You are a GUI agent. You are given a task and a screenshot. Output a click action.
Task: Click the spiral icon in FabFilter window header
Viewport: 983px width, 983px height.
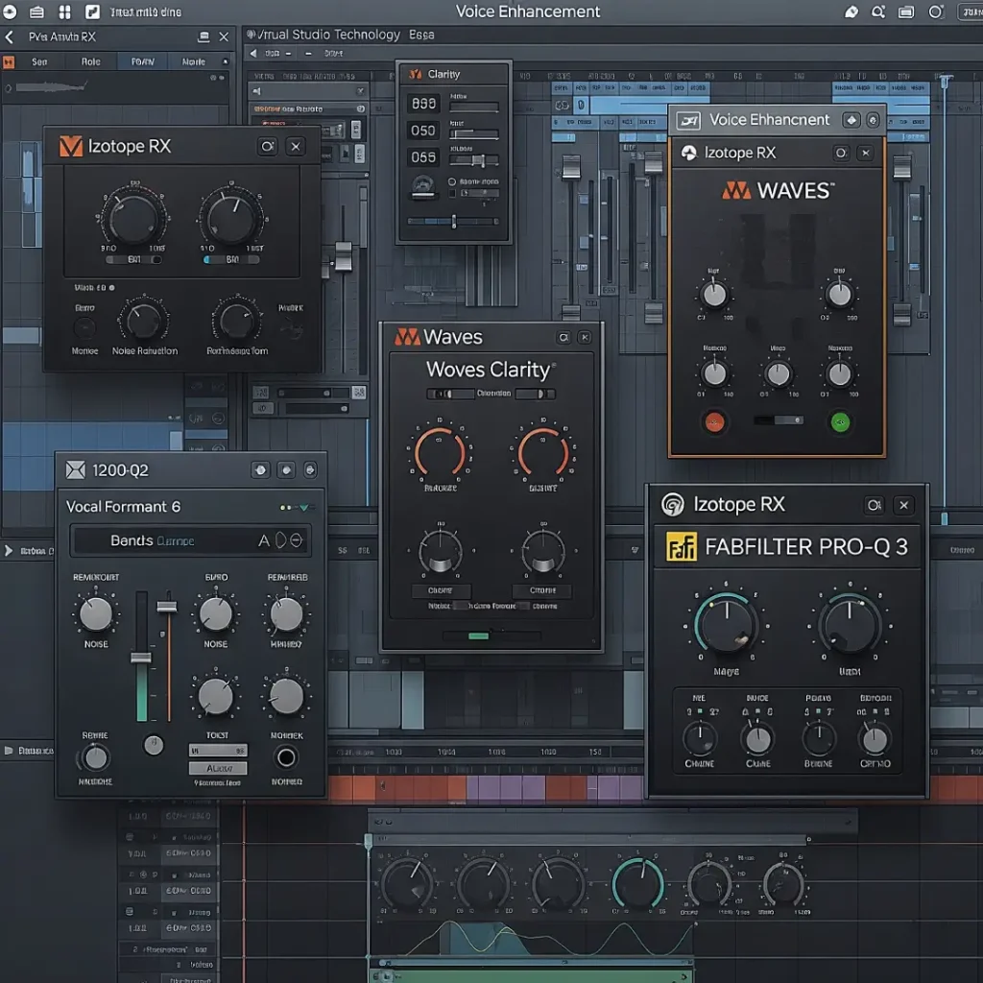coord(673,504)
